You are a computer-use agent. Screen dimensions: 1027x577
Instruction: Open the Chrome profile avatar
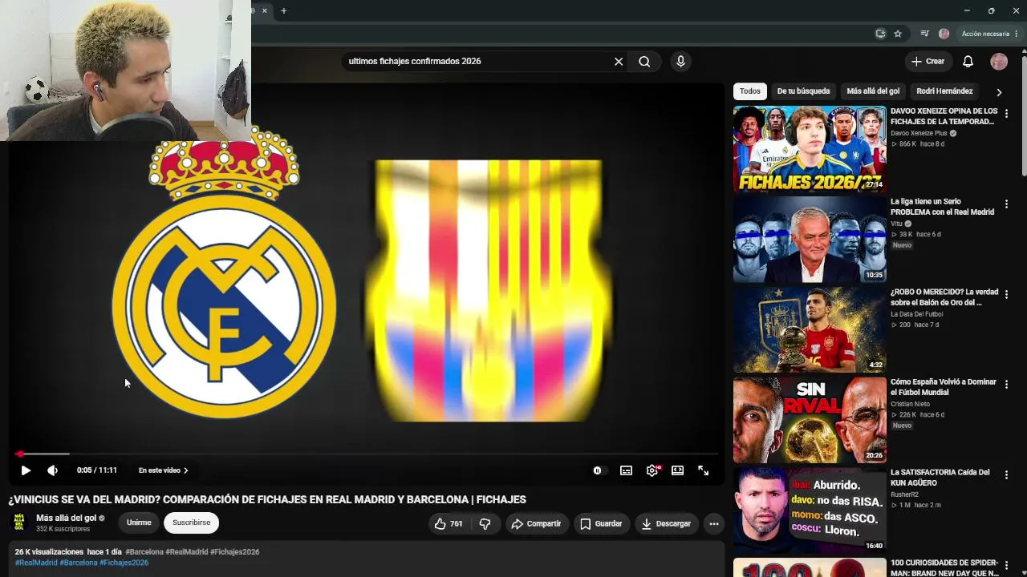click(944, 34)
